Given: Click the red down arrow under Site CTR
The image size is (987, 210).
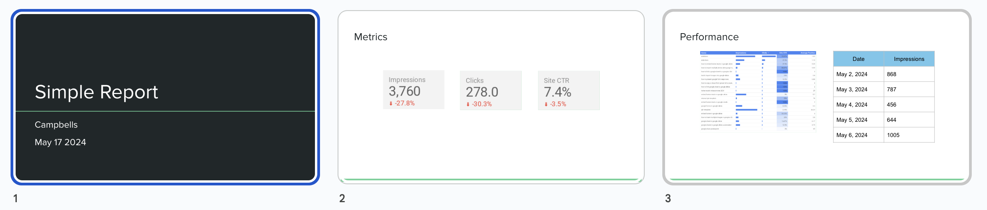Looking at the screenshot, I should [x=546, y=104].
